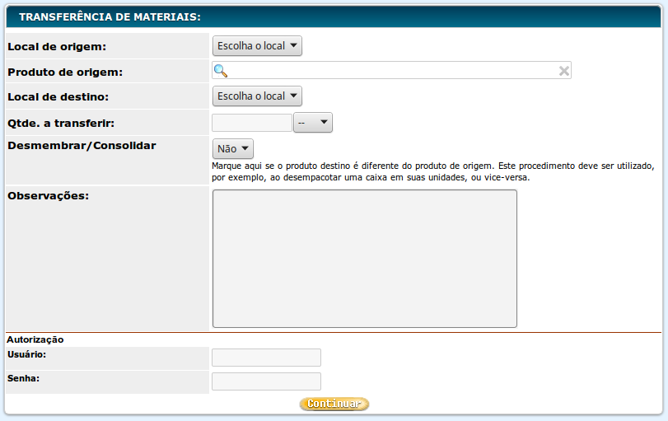The image size is (668, 421).
Task: Click the "Observações:" label
Action: coord(48,195)
